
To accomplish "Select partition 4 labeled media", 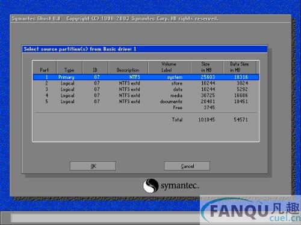I will [x=146, y=95].
